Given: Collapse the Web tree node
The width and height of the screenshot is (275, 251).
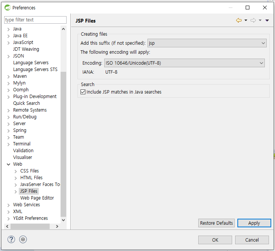Looking at the screenshot, I should 8,164.
